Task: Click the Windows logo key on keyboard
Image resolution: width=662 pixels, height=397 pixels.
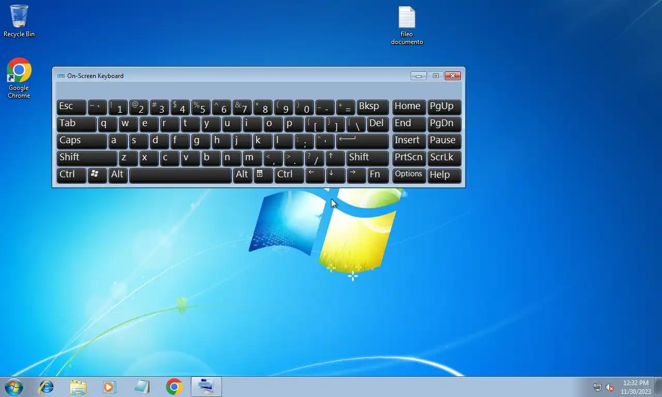Action: tap(97, 175)
